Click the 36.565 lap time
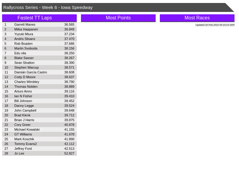Viewport: 239px width, 179px height. tap(69, 24)
